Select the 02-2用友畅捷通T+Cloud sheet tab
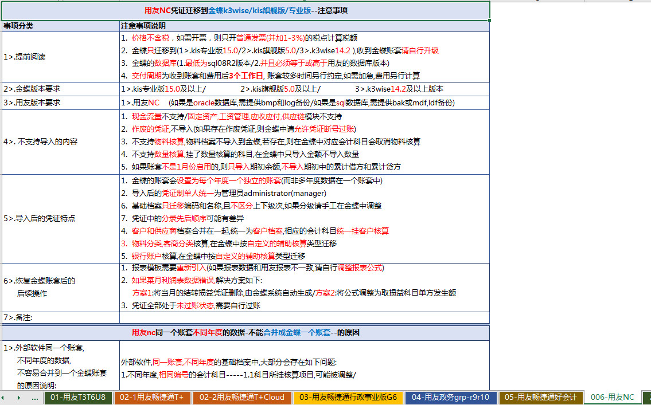 tap(243, 398)
